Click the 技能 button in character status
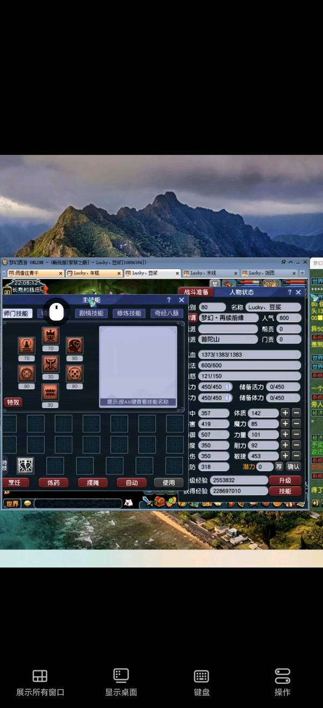Viewport: 323px width, 708px height. click(285, 491)
